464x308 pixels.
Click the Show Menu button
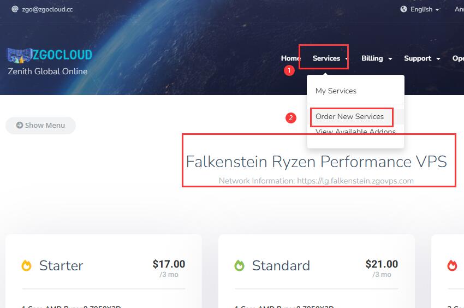pos(40,126)
